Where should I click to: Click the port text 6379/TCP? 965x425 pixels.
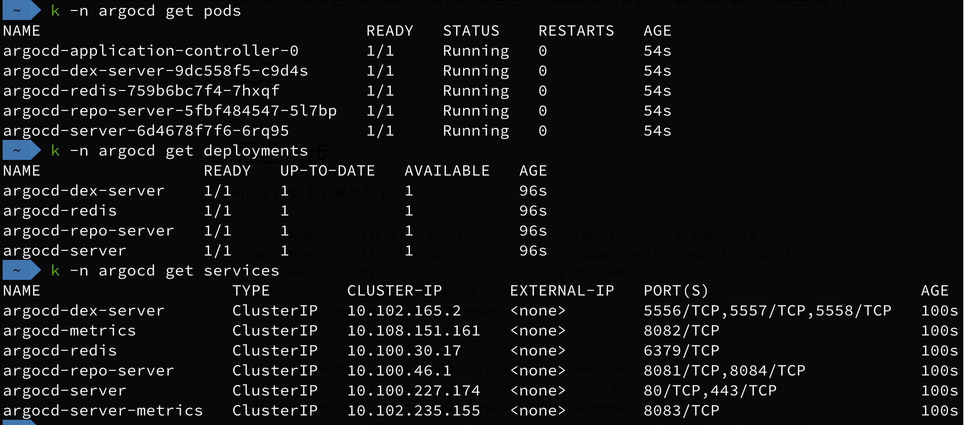tap(681, 351)
